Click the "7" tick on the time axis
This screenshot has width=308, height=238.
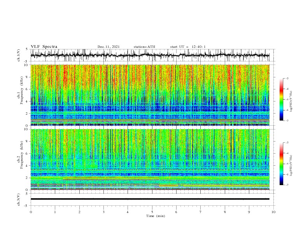(x=201, y=212)
